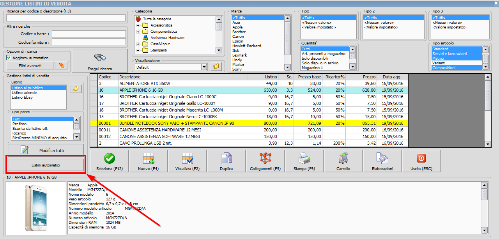Click Data agg. column header
499x239 pixels.
point(393,77)
